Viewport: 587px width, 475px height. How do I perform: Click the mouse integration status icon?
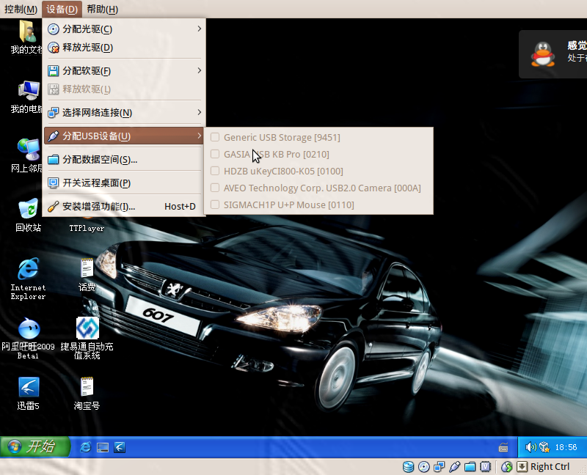(506, 466)
